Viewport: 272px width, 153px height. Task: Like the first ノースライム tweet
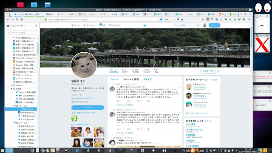point(138,101)
